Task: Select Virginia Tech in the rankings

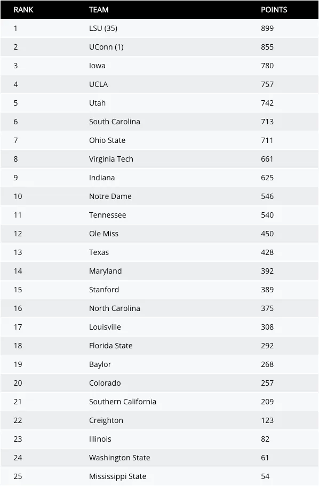Action: pos(111,159)
